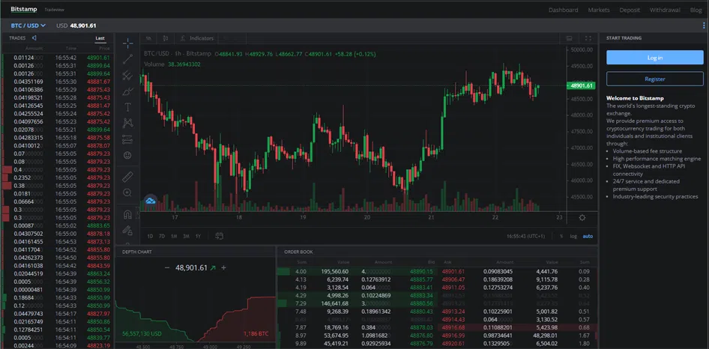Image resolution: width=709 pixels, height=349 pixels.
Task: Click the Register button
Action: coord(655,79)
